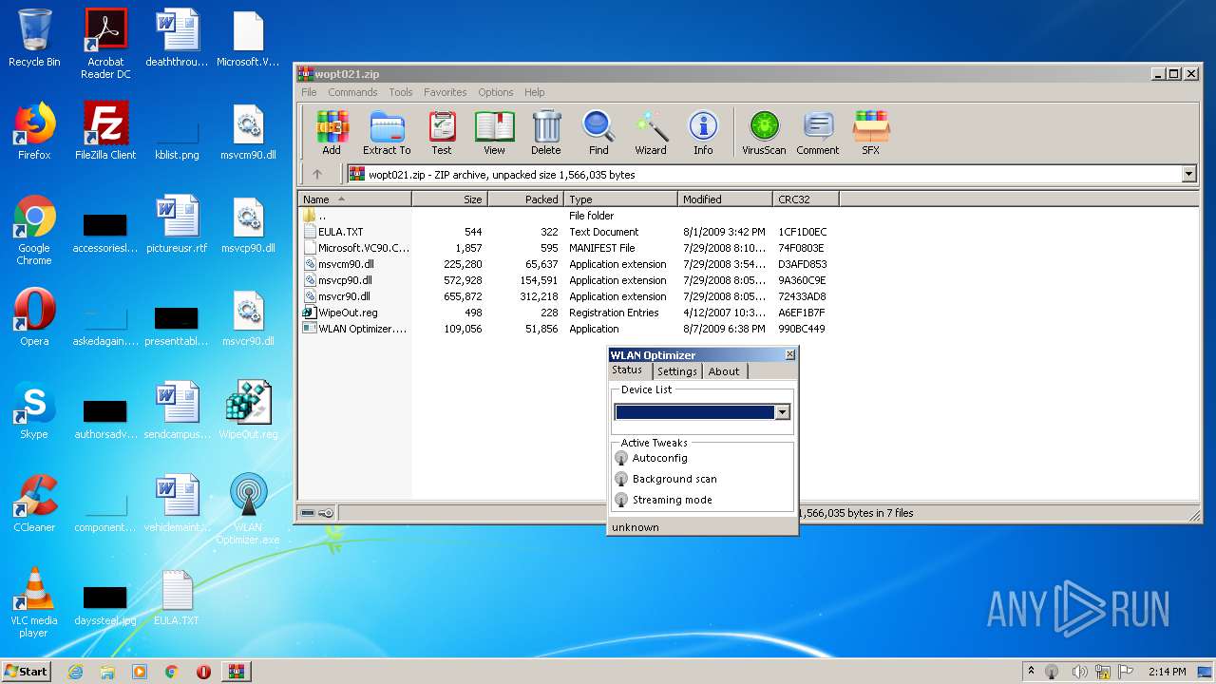Sort by the Packed column header
The image size is (1216, 684).
point(526,199)
